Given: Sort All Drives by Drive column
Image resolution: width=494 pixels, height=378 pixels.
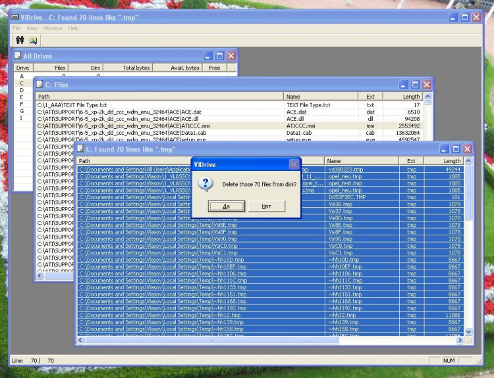Looking at the screenshot, I should (x=24, y=68).
